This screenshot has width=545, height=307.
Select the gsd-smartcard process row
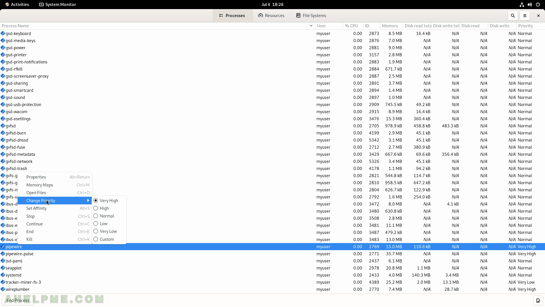(272, 90)
